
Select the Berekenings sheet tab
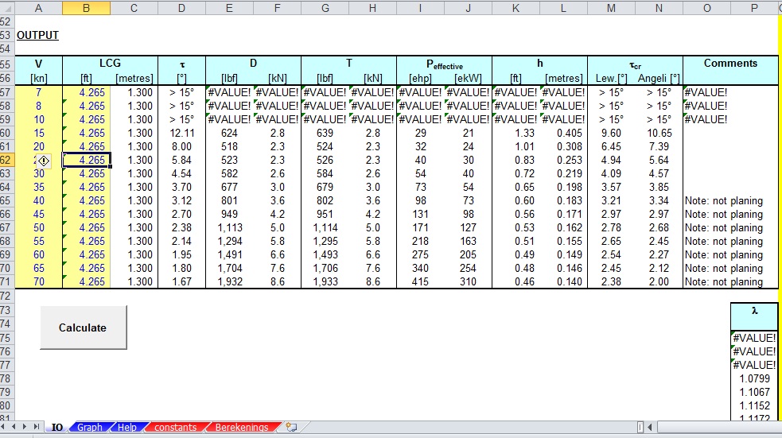[241, 428]
